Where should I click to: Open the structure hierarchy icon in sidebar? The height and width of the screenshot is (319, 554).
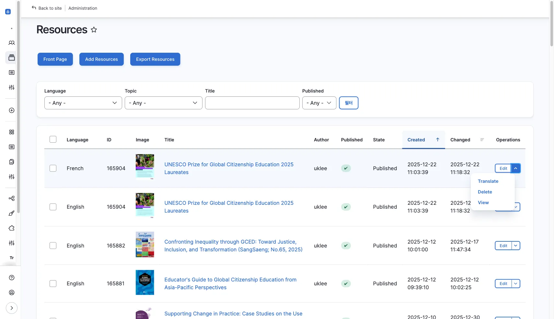[12, 198]
